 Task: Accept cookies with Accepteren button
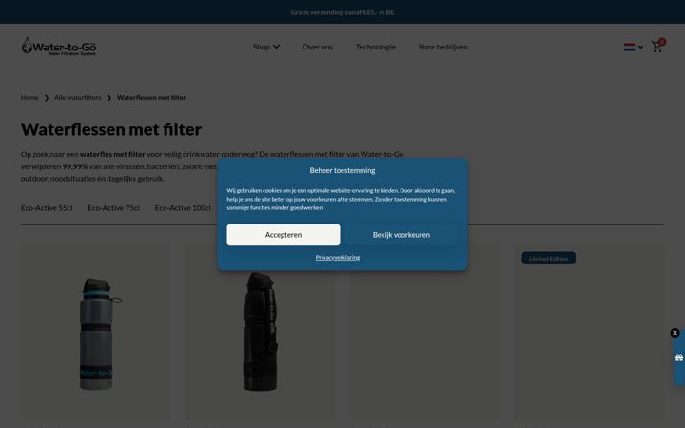pyautogui.click(x=284, y=235)
